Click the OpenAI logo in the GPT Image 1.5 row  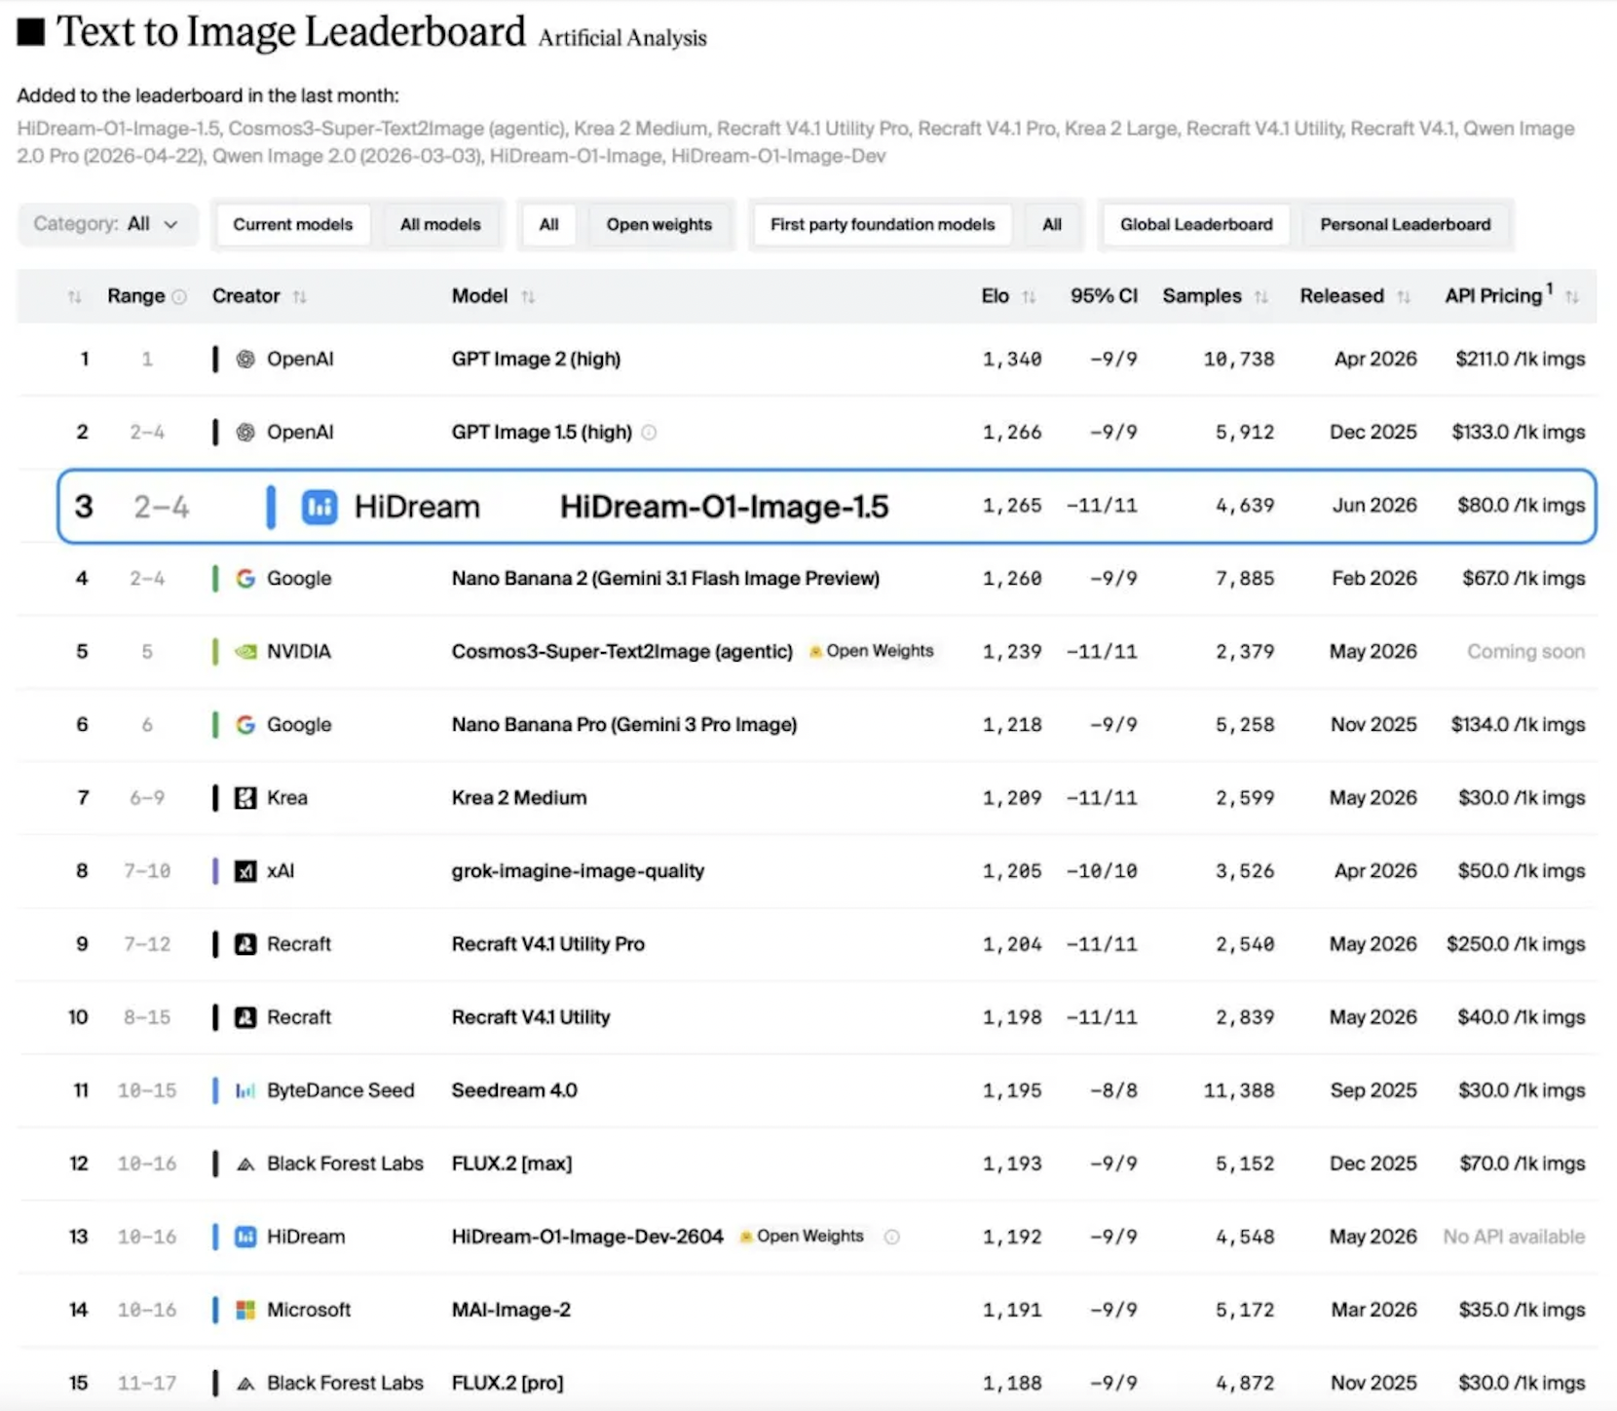pyautogui.click(x=245, y=432)
